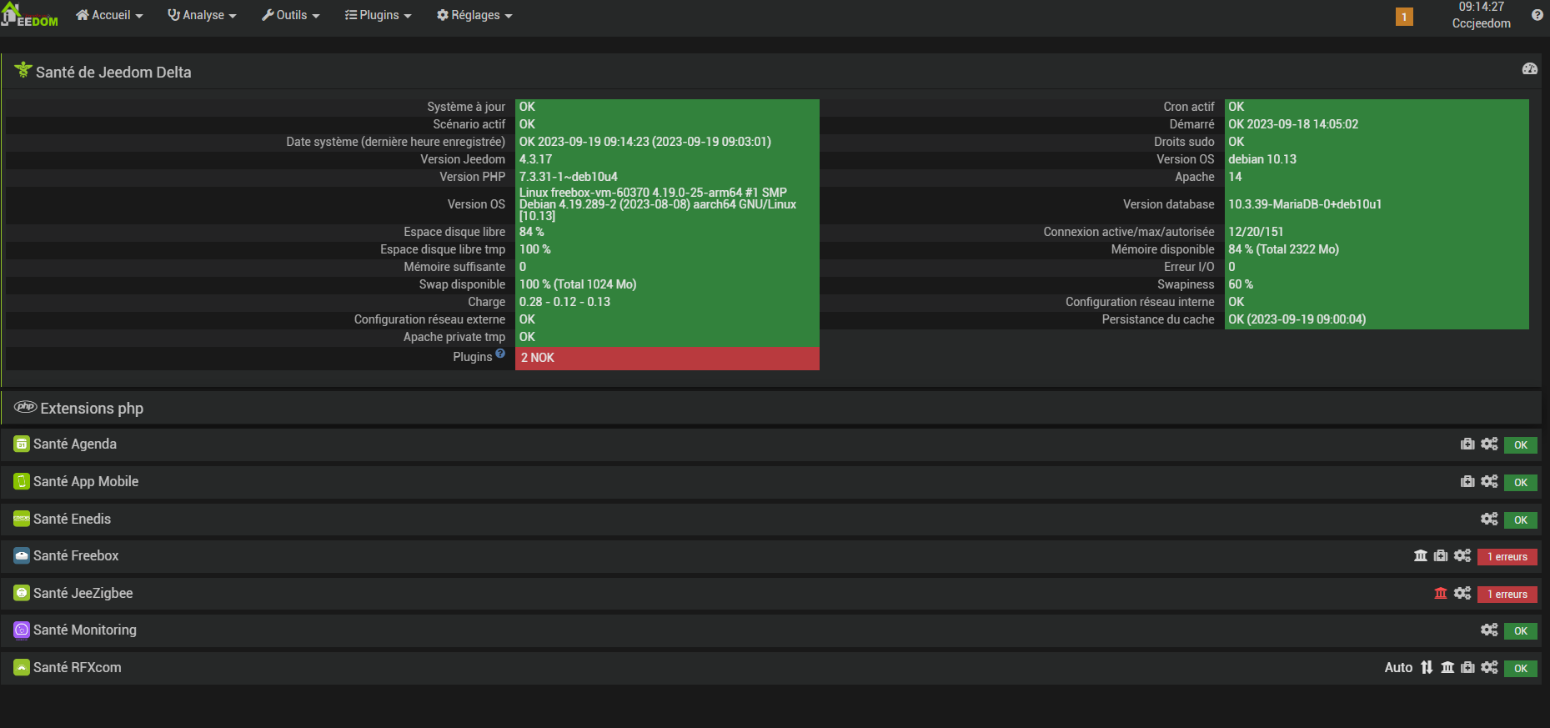Screen dimensions: 1550x728
Task: Click the Charge value 0.28 - 0.12 - 0.13
Action: point(564,302)
